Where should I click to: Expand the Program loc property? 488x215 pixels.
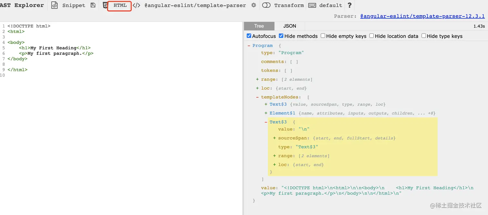pyautogui.click(x=257, y=88)
